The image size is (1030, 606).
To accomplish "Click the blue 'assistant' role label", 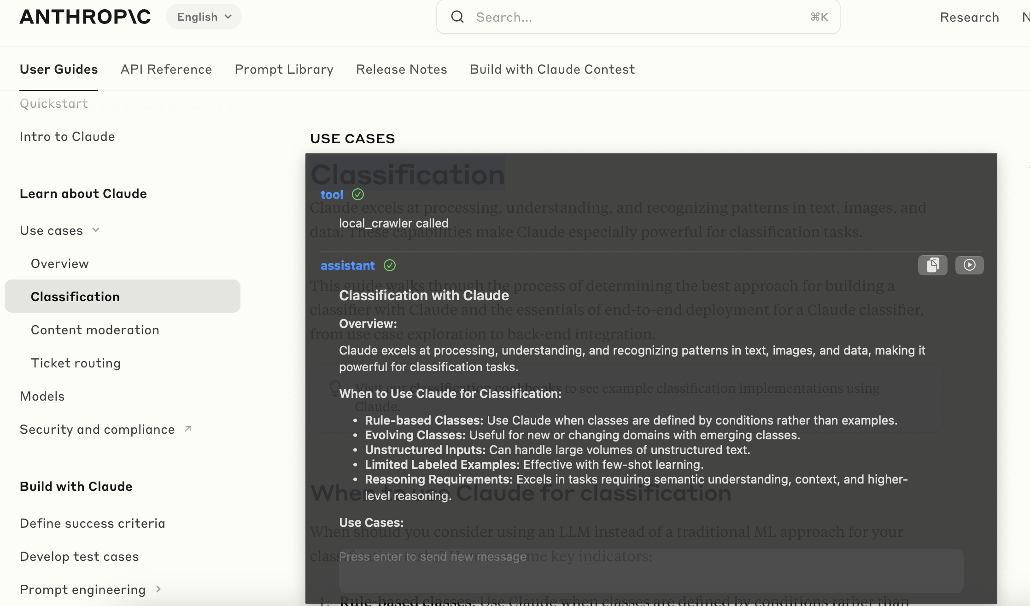I will tap(347, 265).
